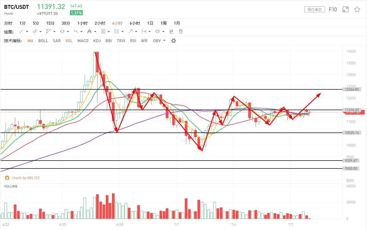Switch to 1小时 interval
This screenshot has width=367, height=230.
[83, 23]
